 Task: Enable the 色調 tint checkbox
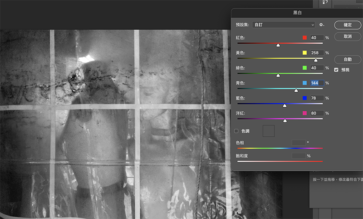point(236,131)
